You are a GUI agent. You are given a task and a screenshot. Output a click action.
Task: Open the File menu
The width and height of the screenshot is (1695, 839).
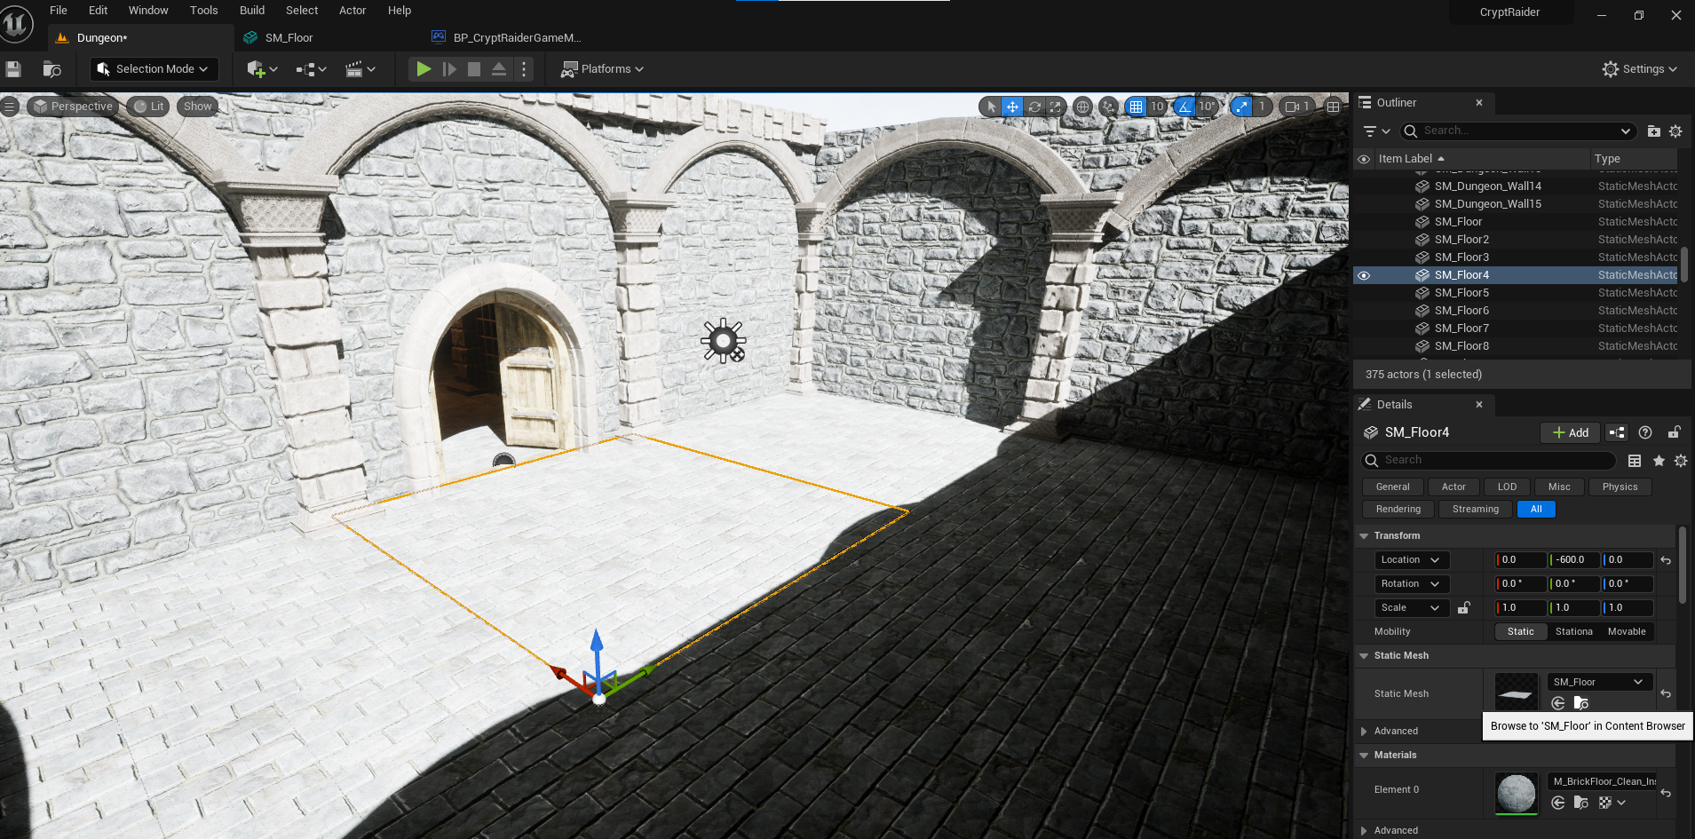(x=59, y=11)
